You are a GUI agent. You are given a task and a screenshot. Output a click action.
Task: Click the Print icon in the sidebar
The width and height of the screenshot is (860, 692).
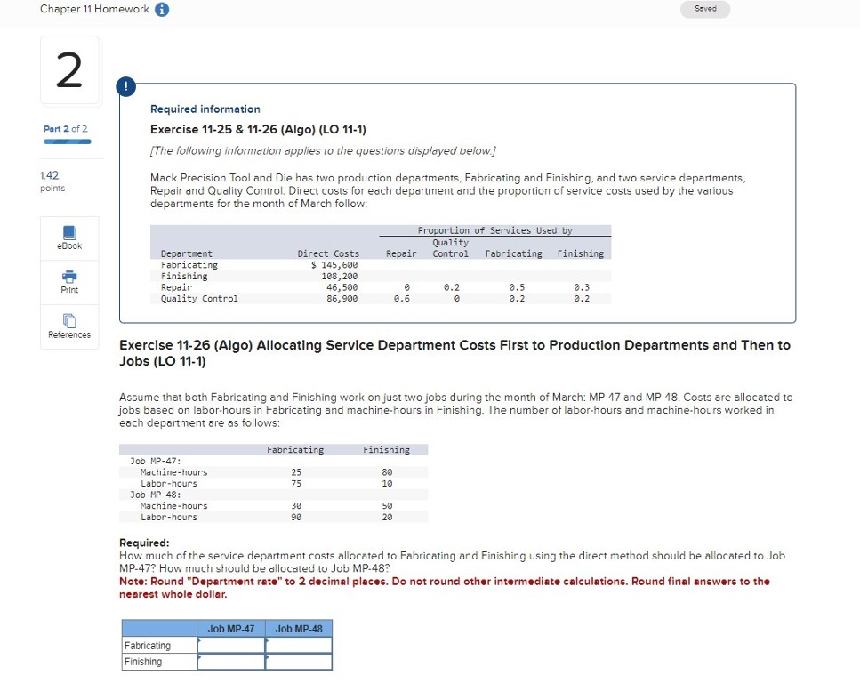coord(68,282)
